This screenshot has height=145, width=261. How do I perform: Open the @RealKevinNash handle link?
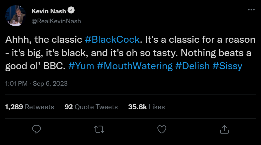click(x=56, y=21)
